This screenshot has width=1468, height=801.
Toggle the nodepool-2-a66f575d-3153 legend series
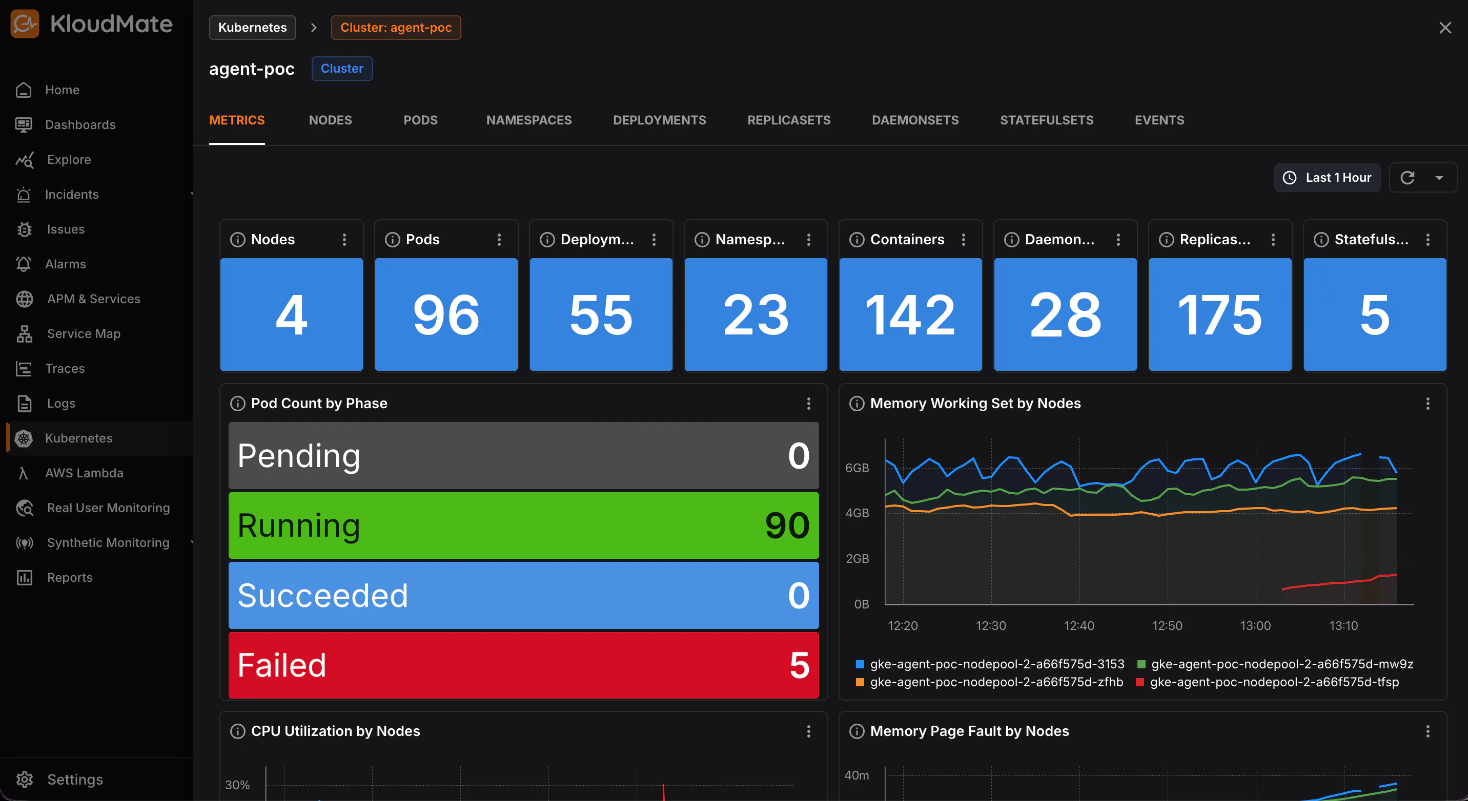click(990, 664)
